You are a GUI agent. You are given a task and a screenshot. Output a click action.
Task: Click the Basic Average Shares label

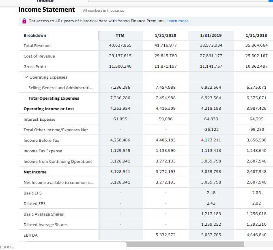pos(44,214)
